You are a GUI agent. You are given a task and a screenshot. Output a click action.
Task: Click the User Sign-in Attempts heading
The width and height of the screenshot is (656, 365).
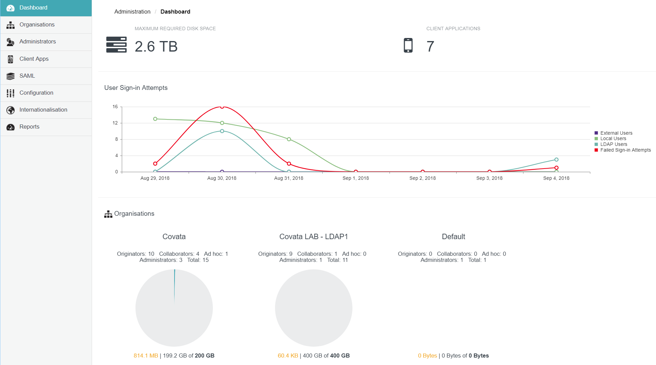pos(136,88)
